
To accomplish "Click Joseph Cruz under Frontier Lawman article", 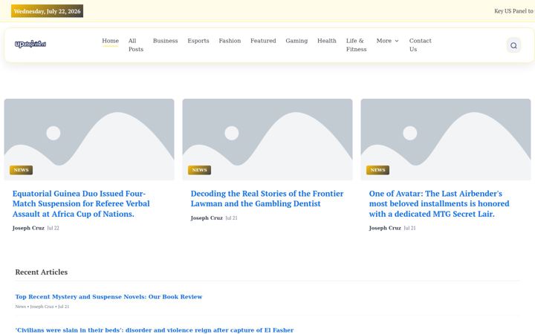I will click(x=207, y=217).
